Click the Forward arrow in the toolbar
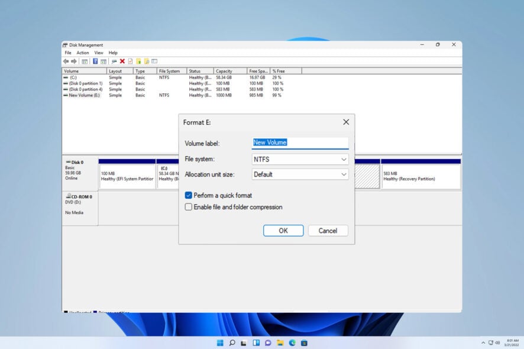This screenshot has width=524, height=349. click(74, 61)
